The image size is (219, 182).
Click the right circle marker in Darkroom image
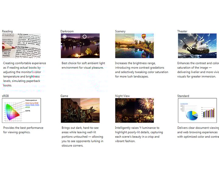[x=85, y=37]
